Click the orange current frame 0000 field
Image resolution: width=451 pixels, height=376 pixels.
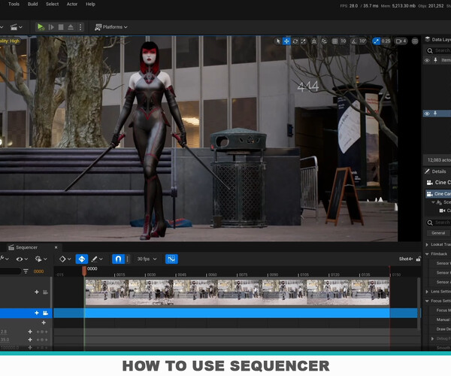[x=38, y=271]
